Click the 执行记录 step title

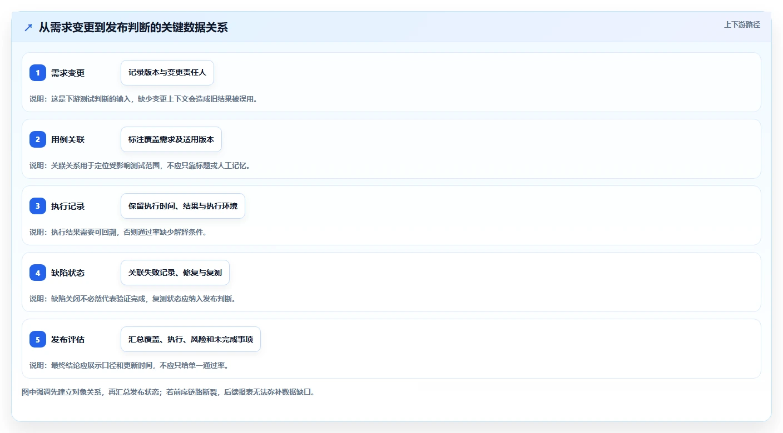click(x=68, y=206)
